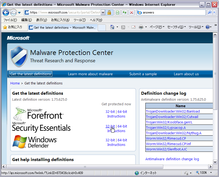Image resolution: width=219 pixels, height=177 pixels.
Task: Expand the address bar history dropdown
Action: click(103, 12)
